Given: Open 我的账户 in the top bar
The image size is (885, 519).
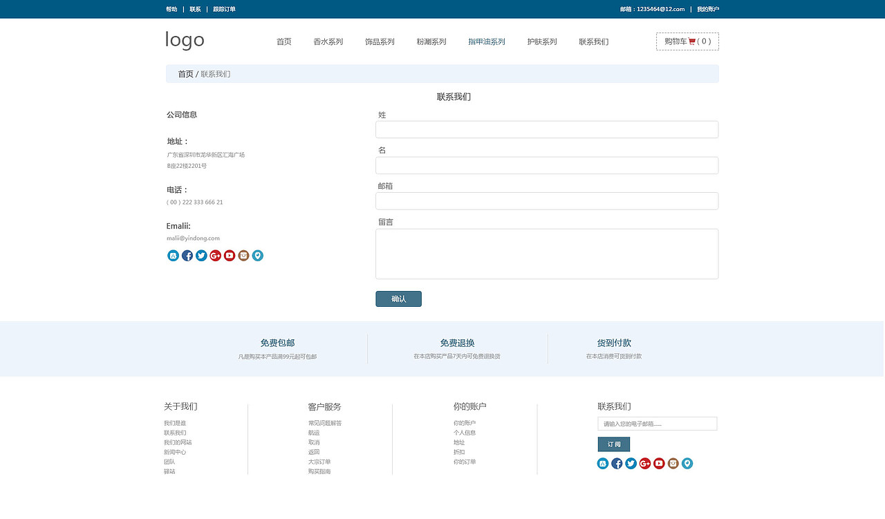Looking at the screenshot, I should pyautogui.click(x=708, y=9).
